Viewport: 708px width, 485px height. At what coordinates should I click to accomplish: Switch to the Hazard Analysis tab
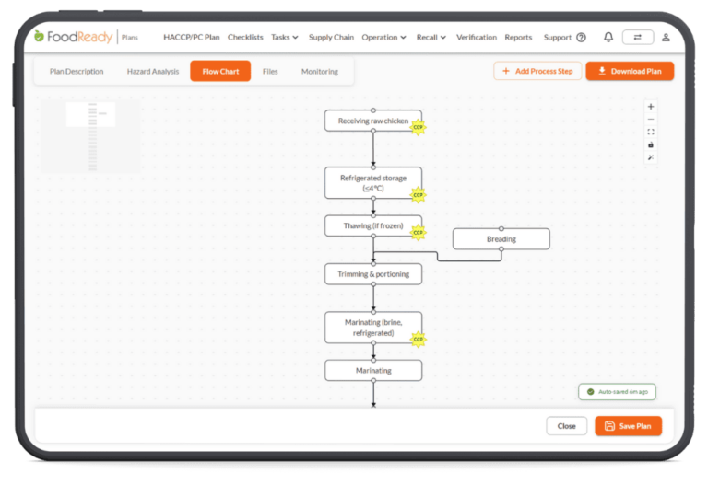(153, 71)
